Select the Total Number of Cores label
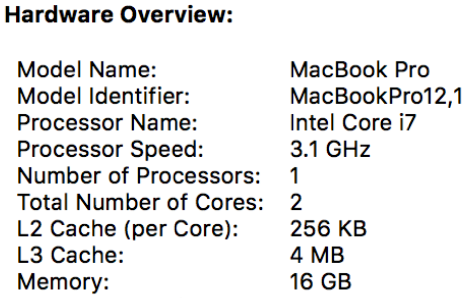Screen dimensions: 468x298 point(140,202)
